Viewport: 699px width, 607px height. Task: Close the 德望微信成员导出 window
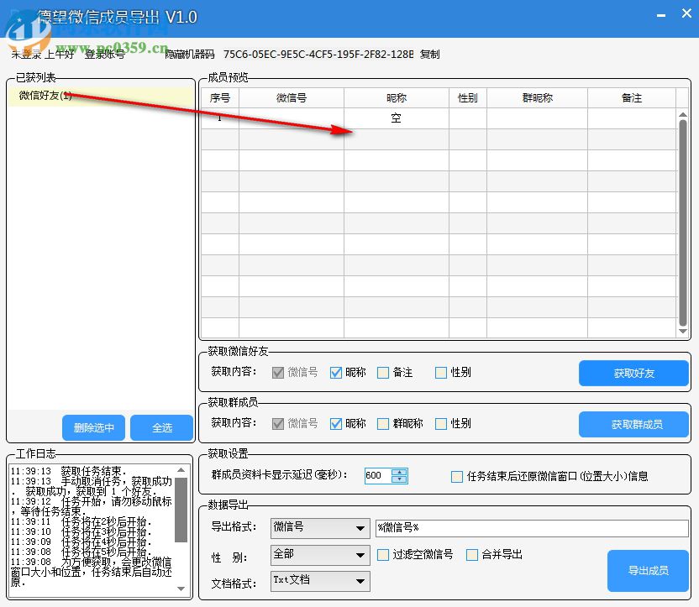point(686,13)
